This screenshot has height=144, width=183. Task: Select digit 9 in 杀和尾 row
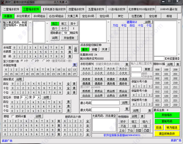[x=62, y=48]
